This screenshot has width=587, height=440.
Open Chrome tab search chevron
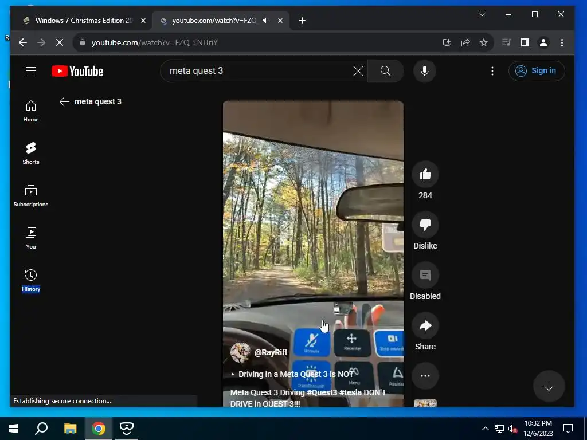coord(482,14)
